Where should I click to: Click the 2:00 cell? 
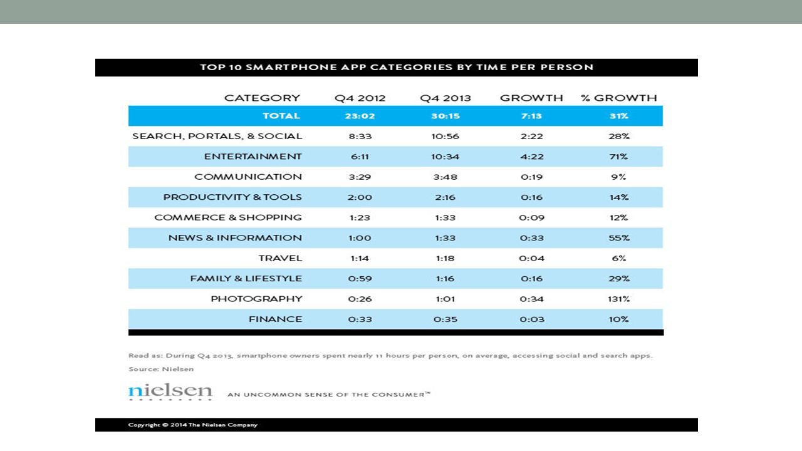(x=360, y=197)
